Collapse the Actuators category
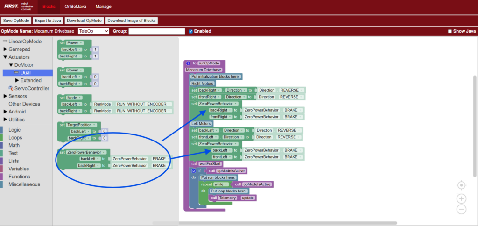Screen dimensions: 478x226 coord(5,57)
